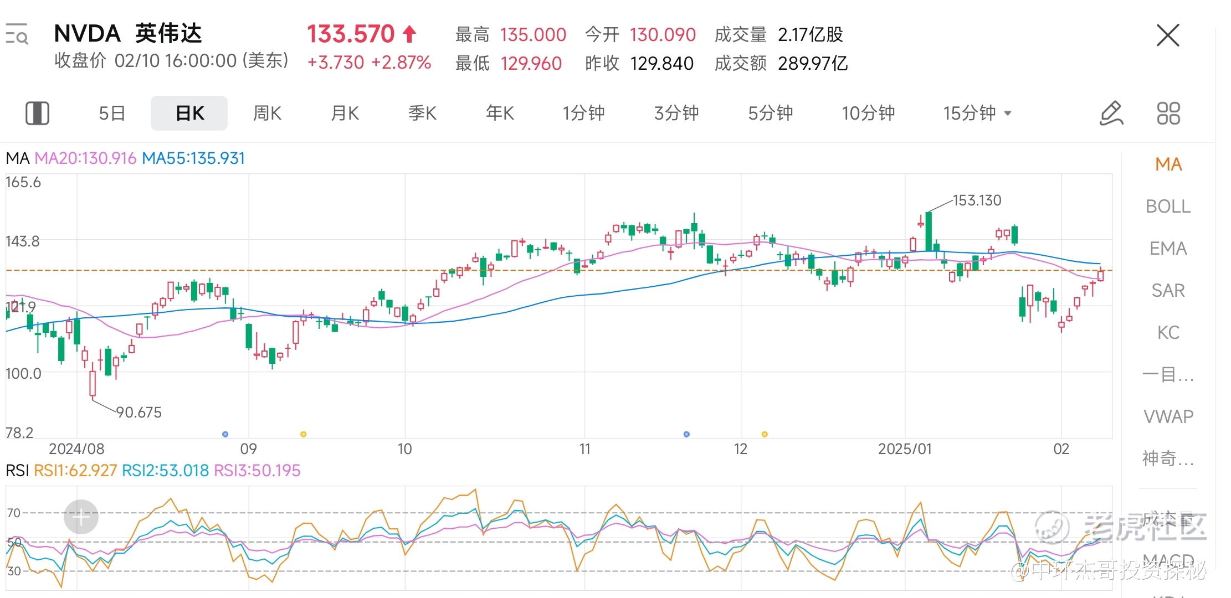Switch to the 1分钟 chart interval
The height and width of the screenshot is (598, 1231).
[x=583, y=113]
